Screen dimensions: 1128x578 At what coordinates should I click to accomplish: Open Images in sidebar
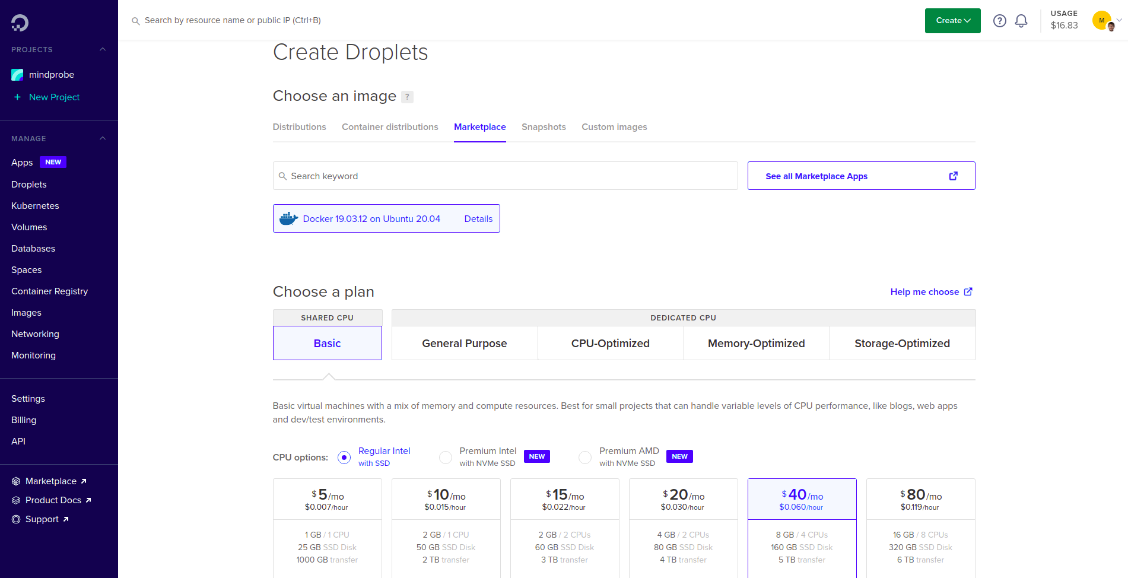click(x=26, y=313)
